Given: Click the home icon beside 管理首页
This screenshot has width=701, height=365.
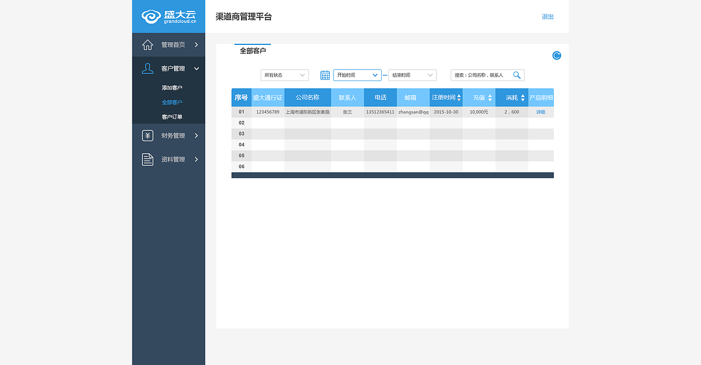Looking at the screenshot, I should [147, 45].
